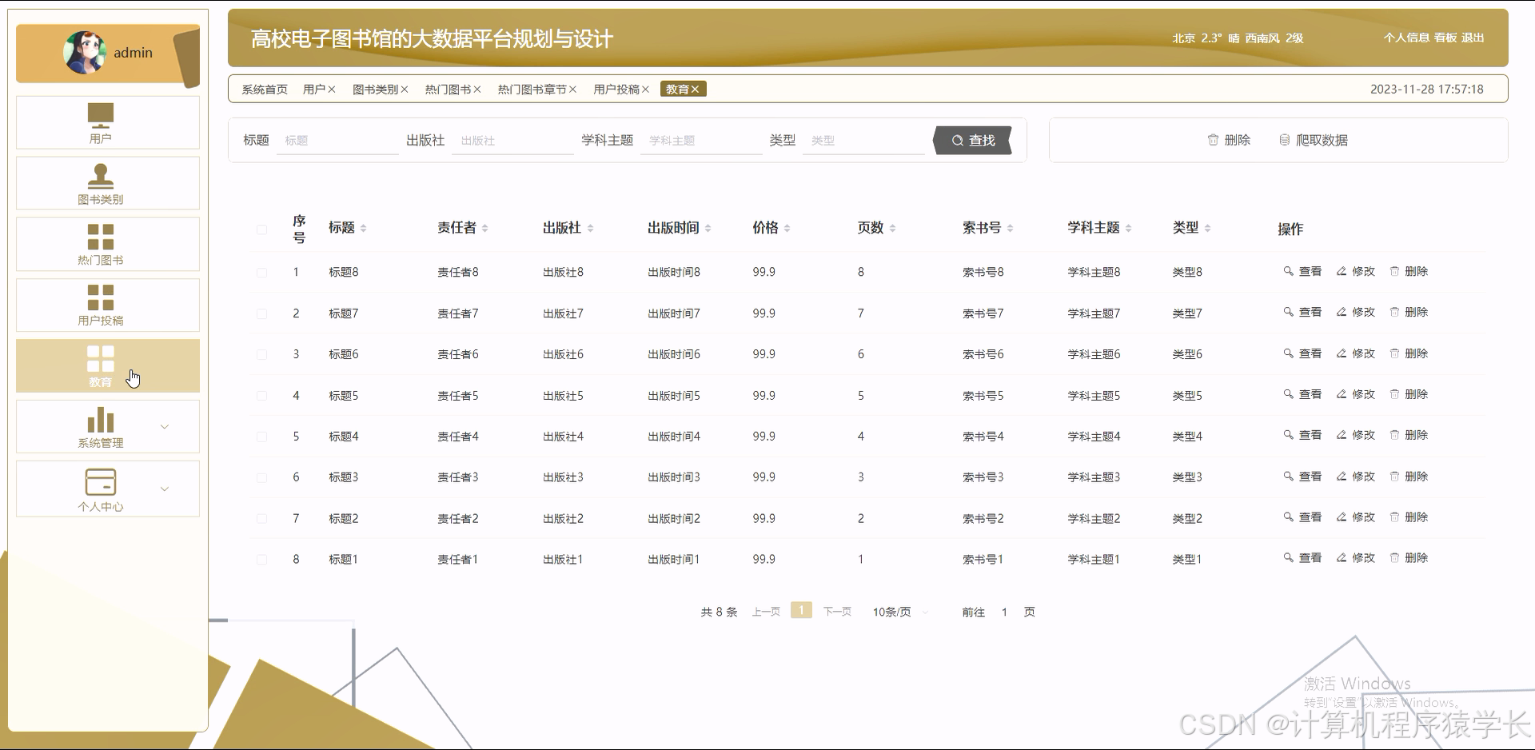Click the 爬取数据 database icon
This screenshot has height=750, width=1535.
click(1285, 140)
